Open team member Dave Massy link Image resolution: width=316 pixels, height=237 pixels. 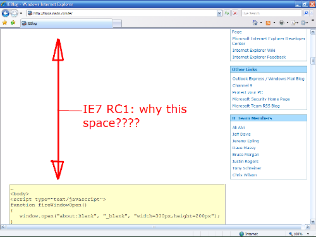coord(244,148)
